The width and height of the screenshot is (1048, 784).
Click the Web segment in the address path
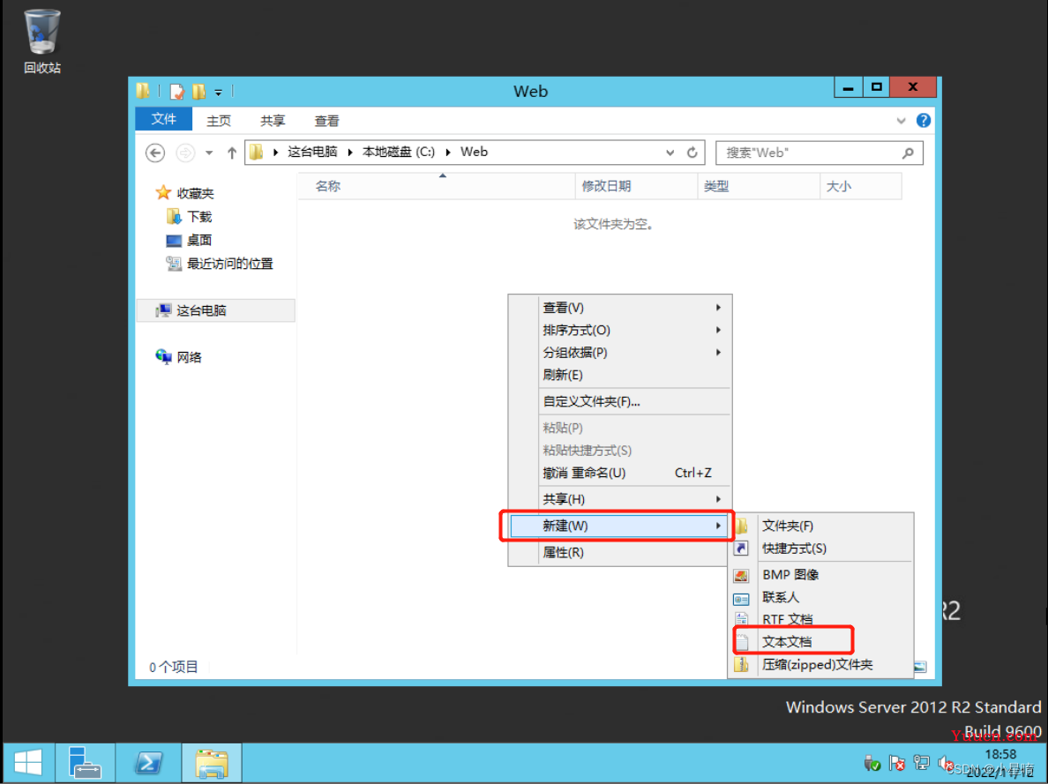(474, 152)
